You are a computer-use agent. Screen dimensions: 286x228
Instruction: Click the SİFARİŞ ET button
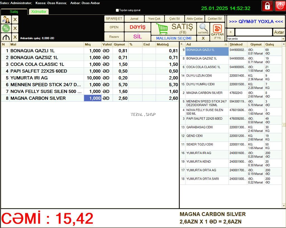pyautogui.click(x=114, y=19)
